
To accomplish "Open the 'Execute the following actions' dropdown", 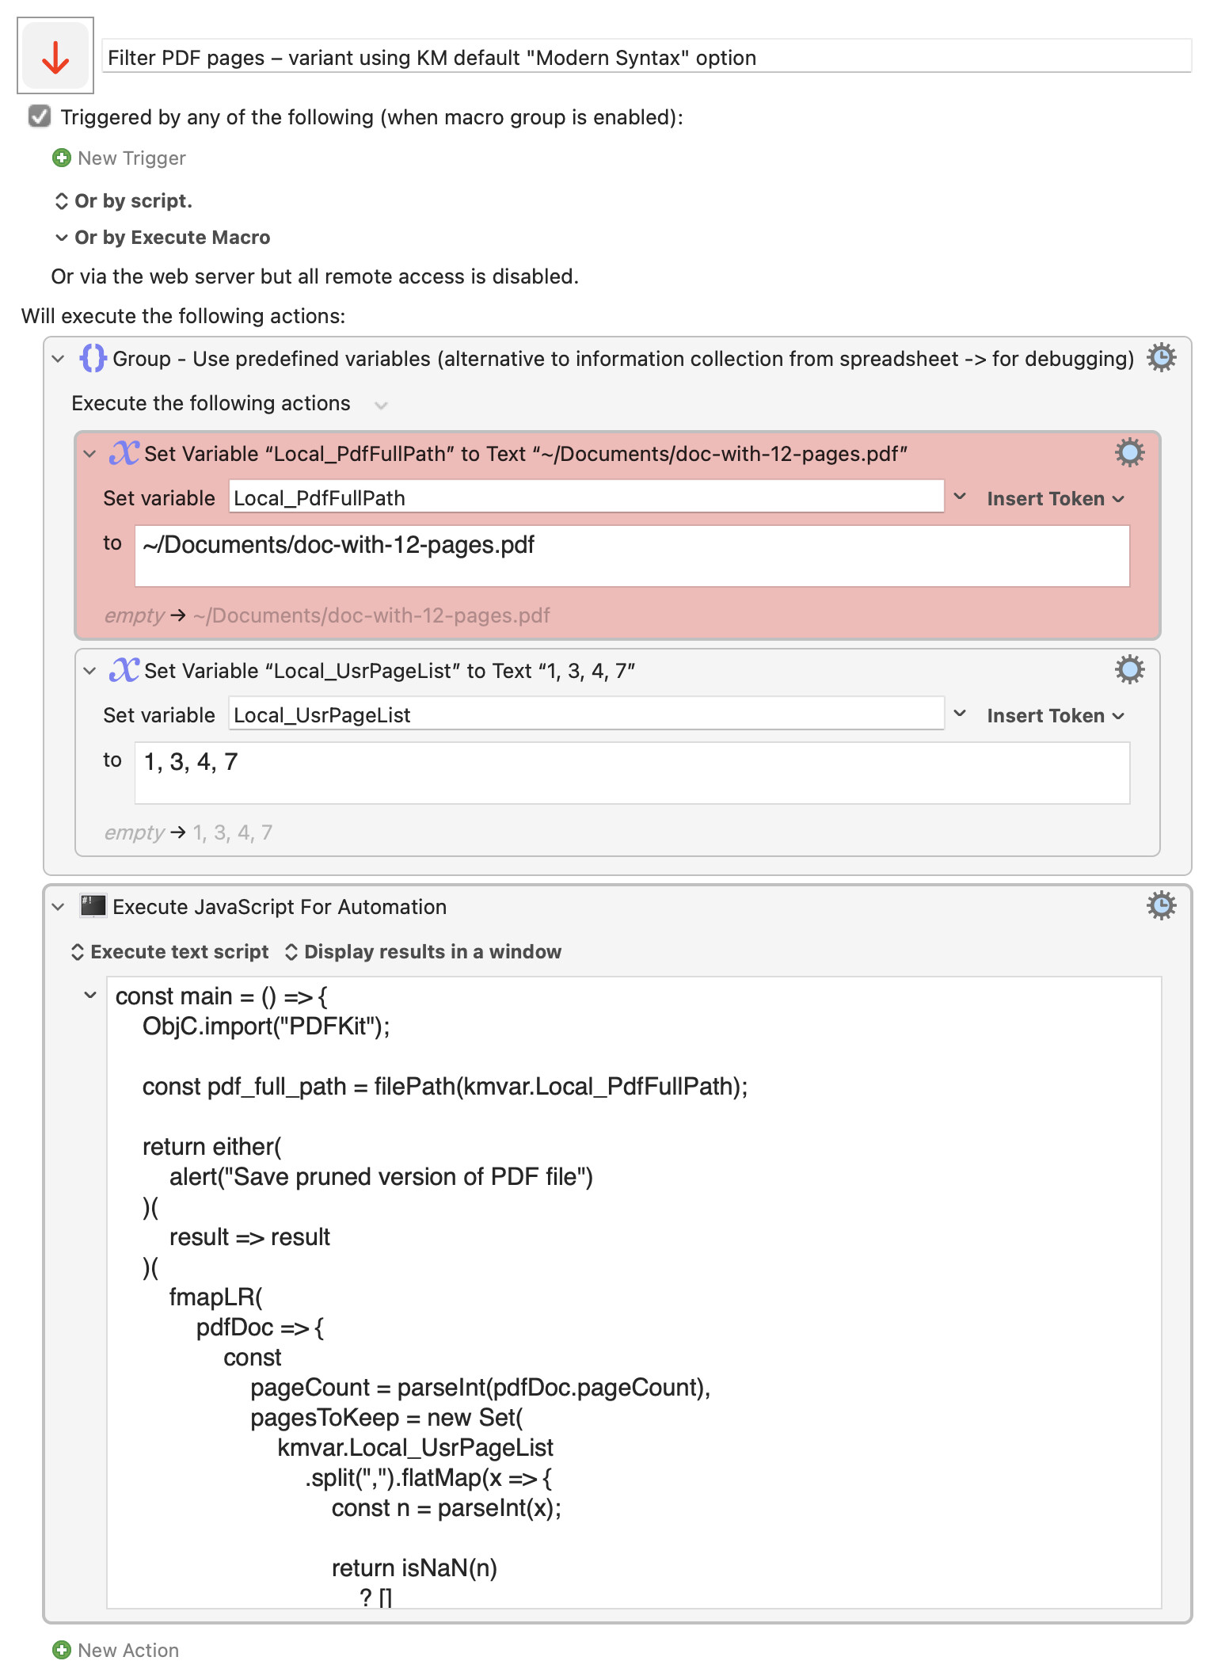I will point(380,406).
